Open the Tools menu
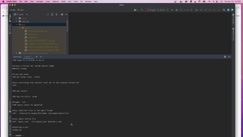The width and height of the screenshot is (243, 137). pos(76,2)
